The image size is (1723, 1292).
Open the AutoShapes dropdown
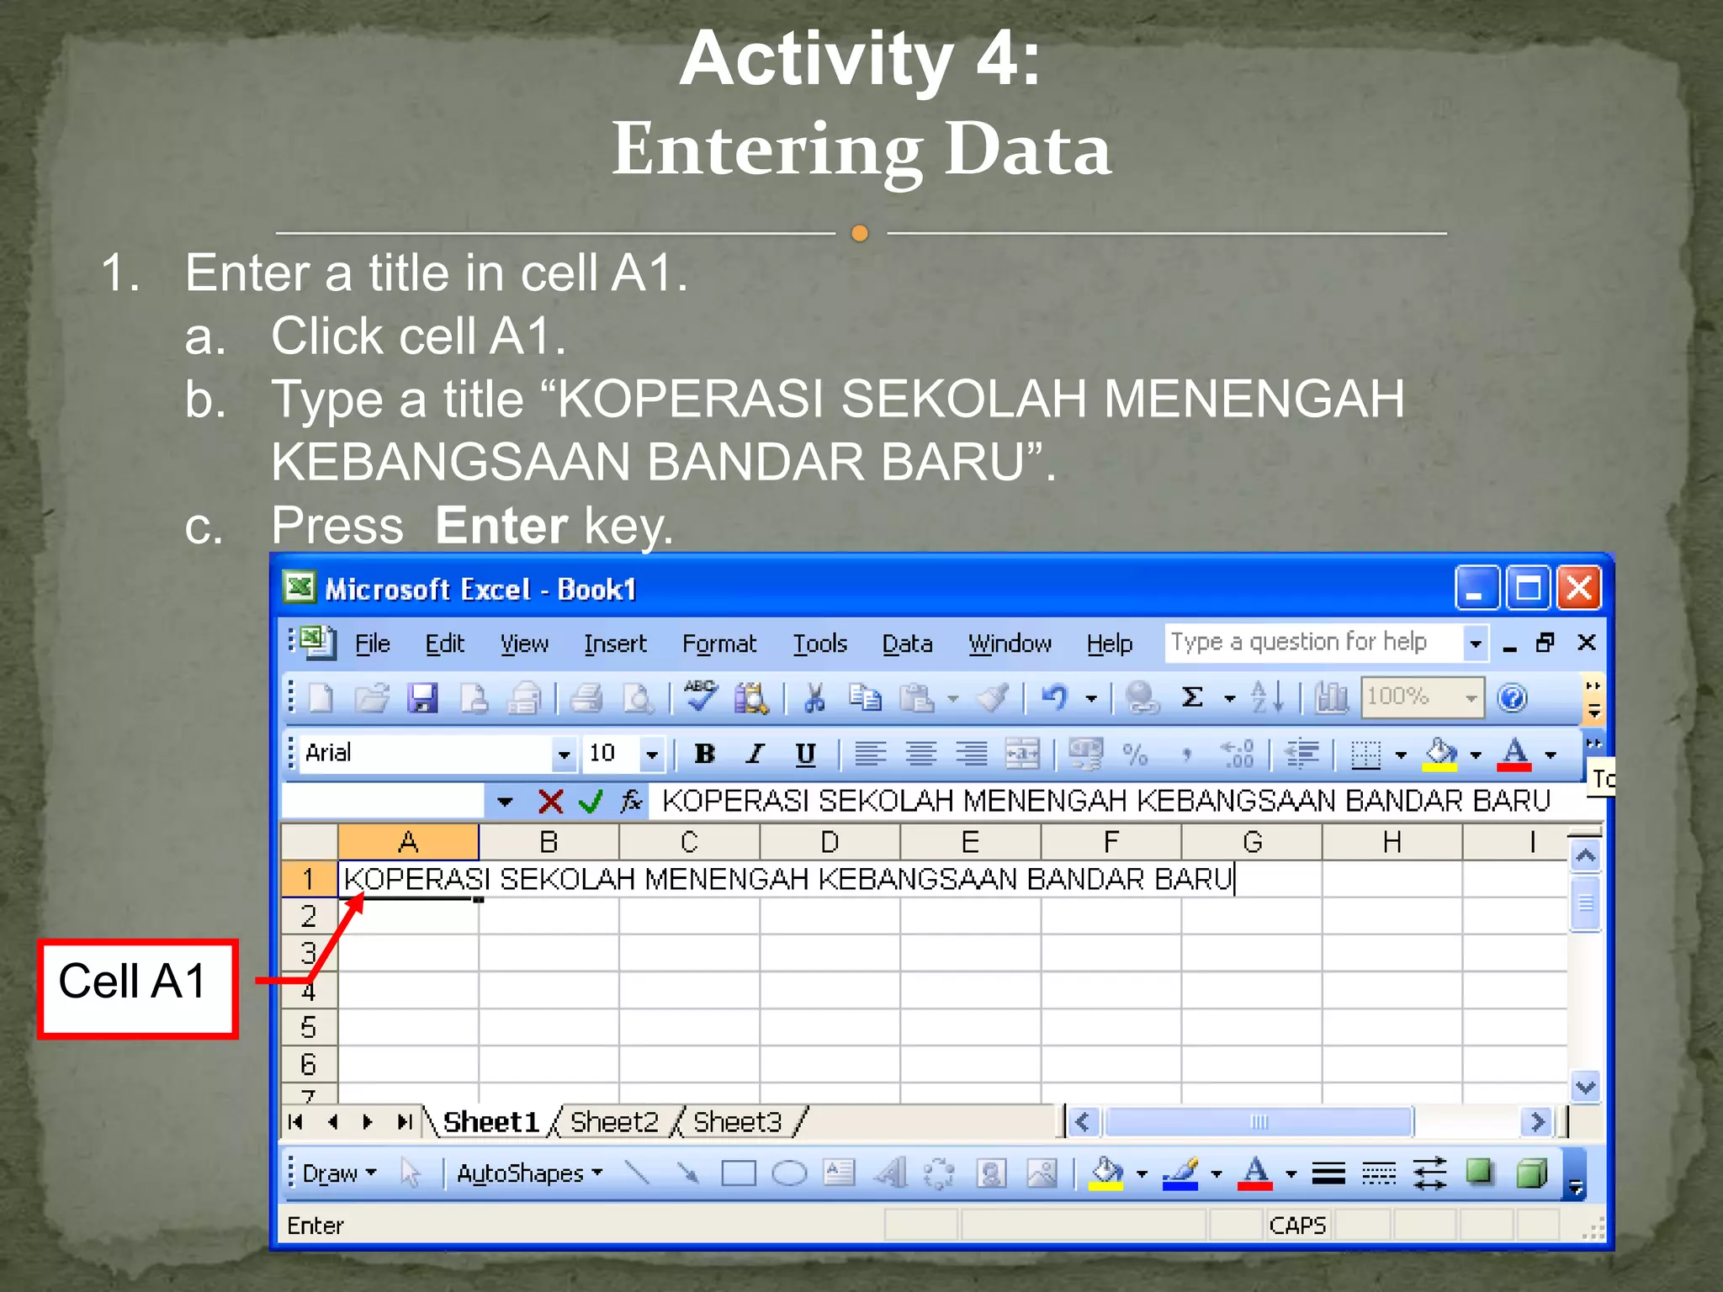(x=530, y=1173)
